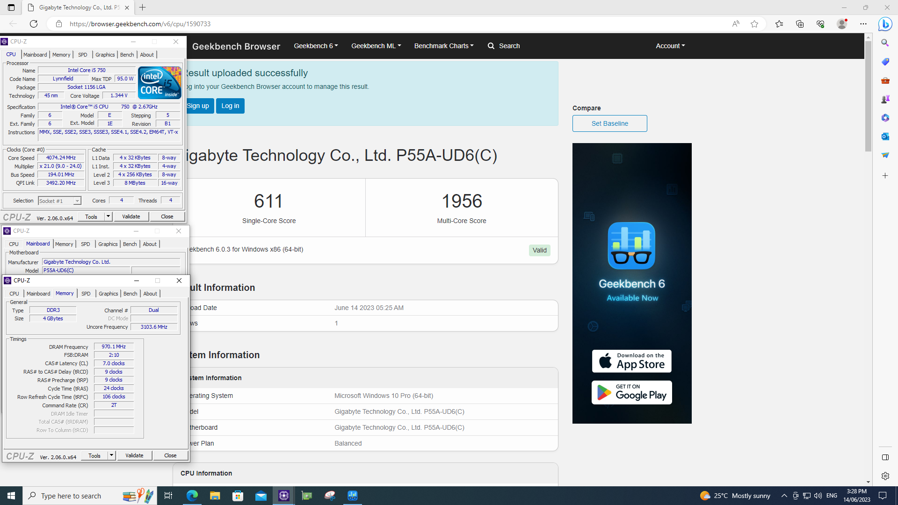Click Download on the App Store badge
Screen dimensions: 898x505
point(632,361)
